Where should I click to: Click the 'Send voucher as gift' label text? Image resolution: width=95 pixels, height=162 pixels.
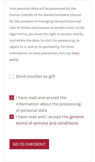pyautogui.click(x=36, y=76)
